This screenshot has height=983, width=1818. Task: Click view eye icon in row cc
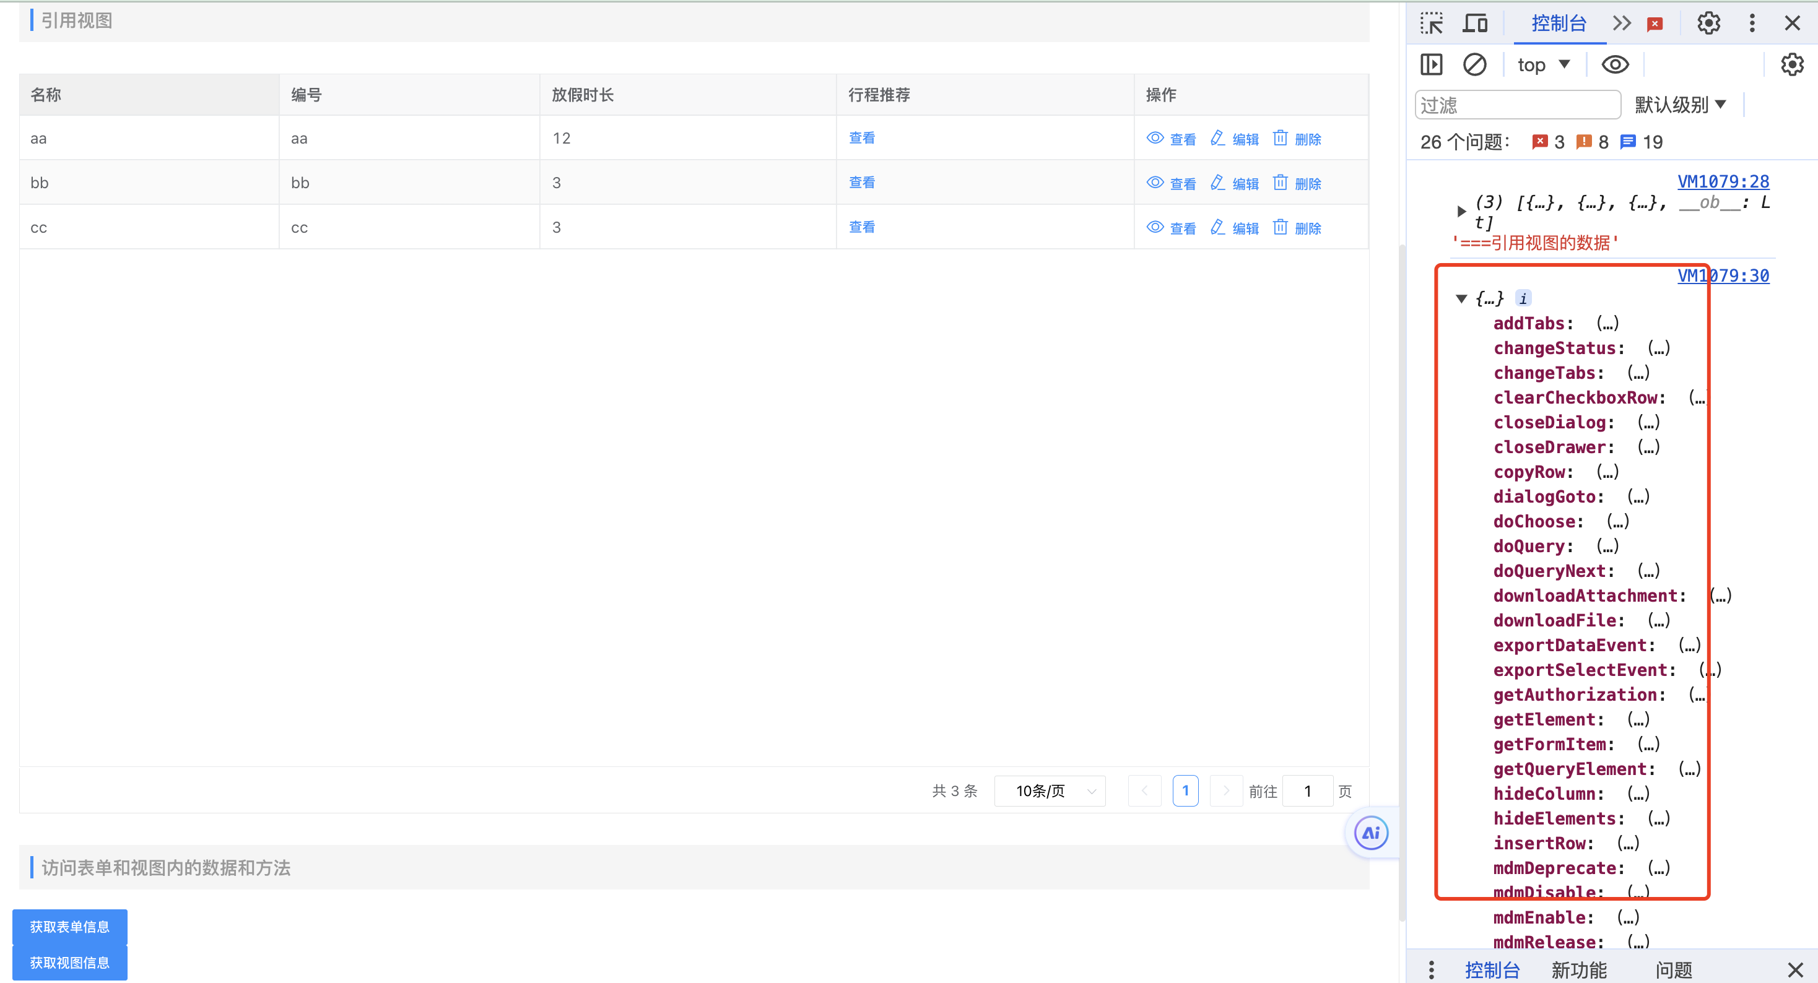(1155, 227)
